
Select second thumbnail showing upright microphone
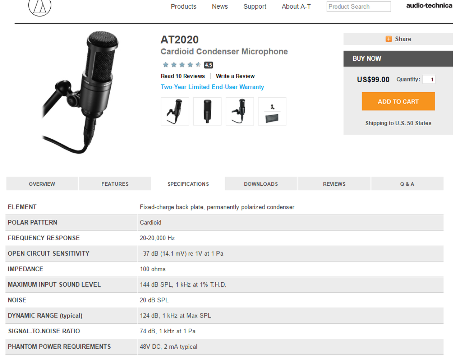[207, 111]
